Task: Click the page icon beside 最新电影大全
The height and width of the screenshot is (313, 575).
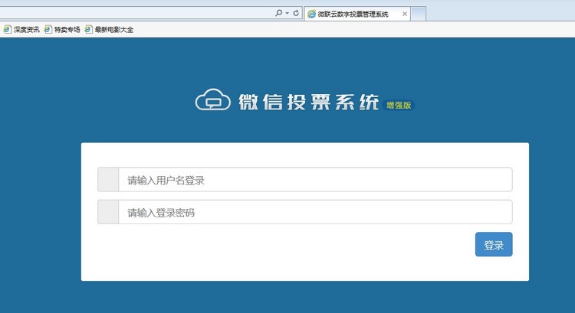Action: click(x=88, y=30)
